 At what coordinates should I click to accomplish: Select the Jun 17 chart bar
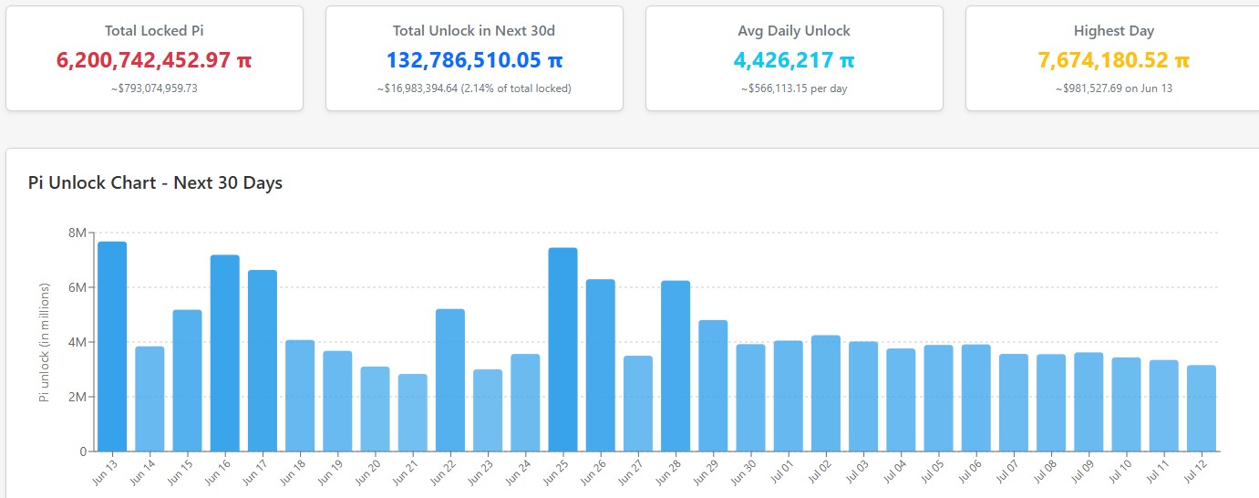[263, 361]
